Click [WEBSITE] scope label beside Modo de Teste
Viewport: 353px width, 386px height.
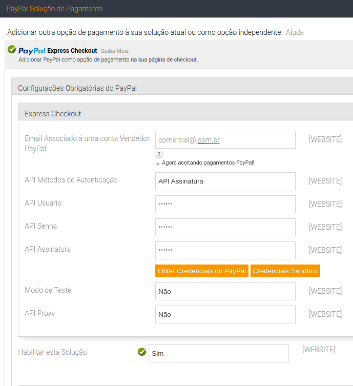click(x=325, y=291)
